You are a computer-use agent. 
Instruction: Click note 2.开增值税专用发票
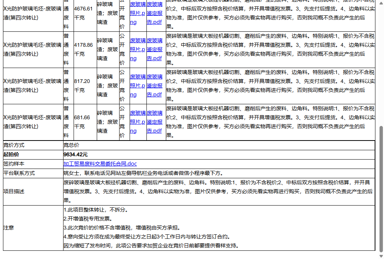(x=88, y=219)
